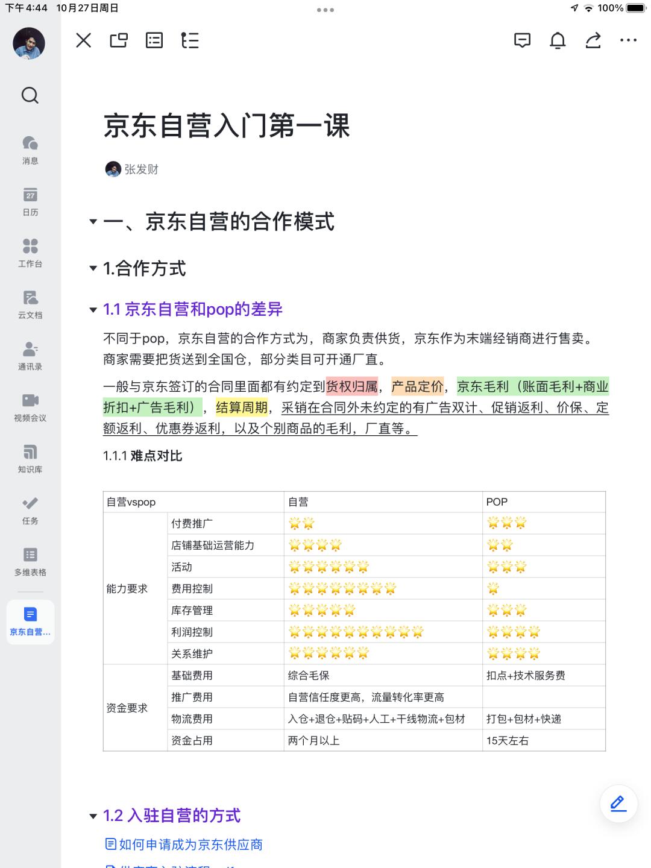Open 消息 messages in sidebar

pos(30,149)
